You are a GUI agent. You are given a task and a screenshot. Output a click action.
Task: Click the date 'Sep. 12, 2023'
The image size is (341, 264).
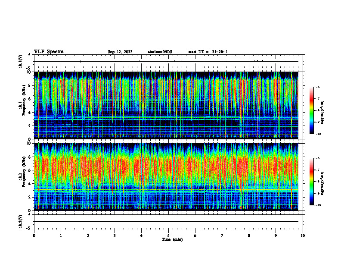(x=120, y=52)
